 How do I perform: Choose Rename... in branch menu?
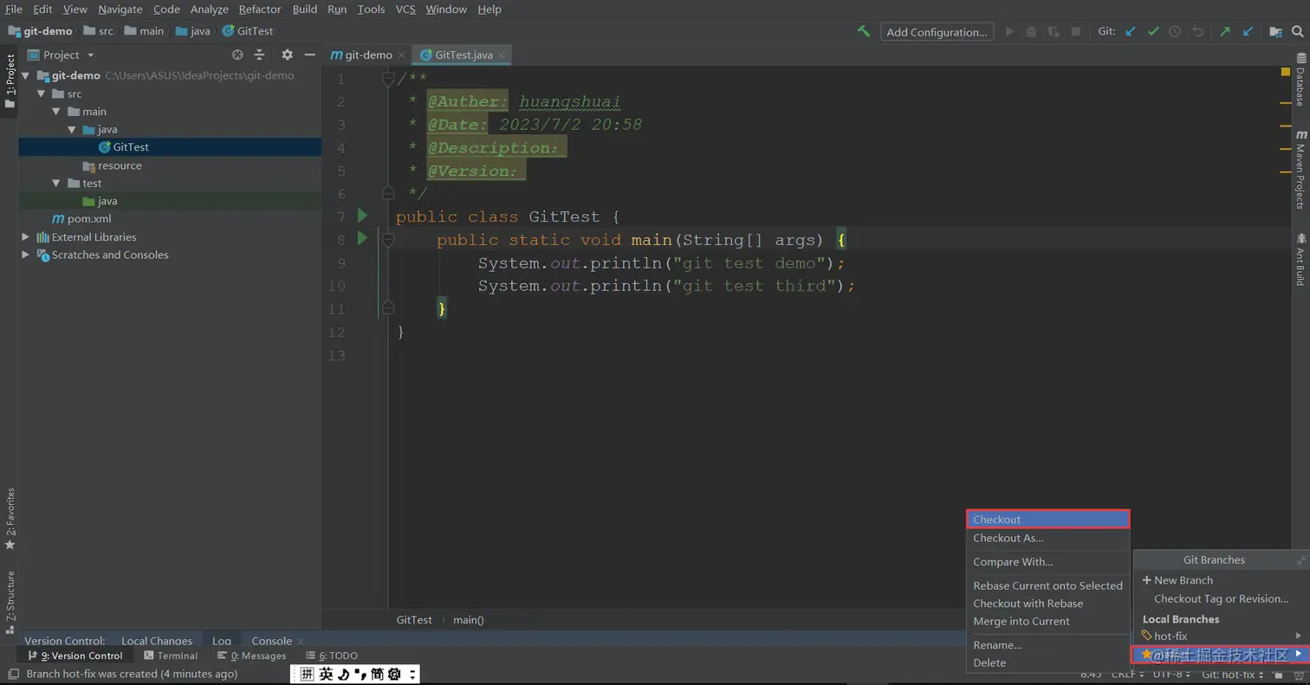tap(1047, 644)
